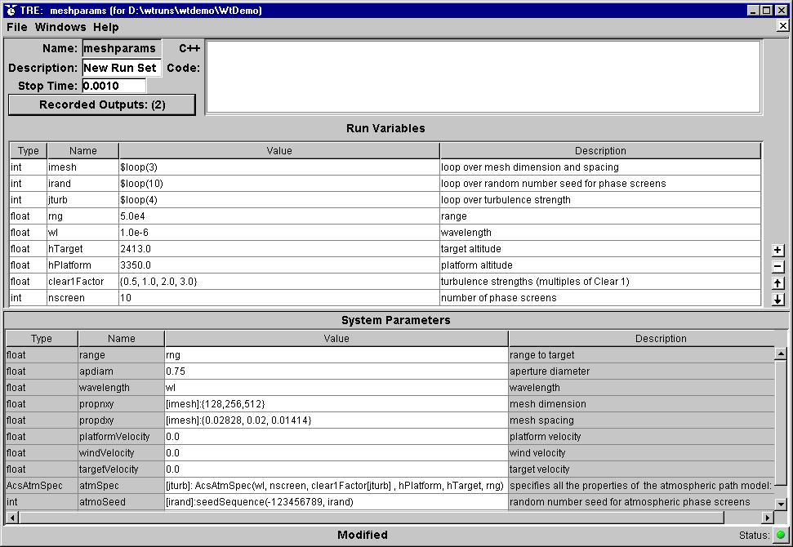Click the Run Variables Name column header
793x547 pixels.
pos(83,151)
